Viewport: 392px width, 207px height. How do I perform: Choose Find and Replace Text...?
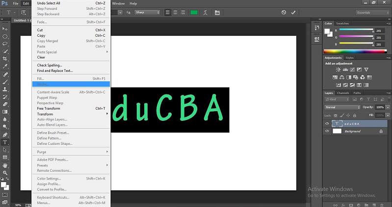pyautogui.click(x=71, y=70)
